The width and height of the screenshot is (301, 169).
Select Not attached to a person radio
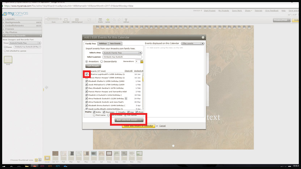point(5,51)
